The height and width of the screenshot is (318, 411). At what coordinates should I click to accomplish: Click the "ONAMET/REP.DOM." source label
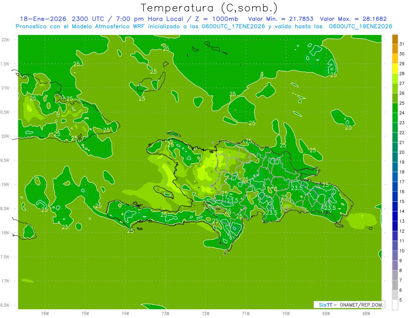[x=361, y=305]
